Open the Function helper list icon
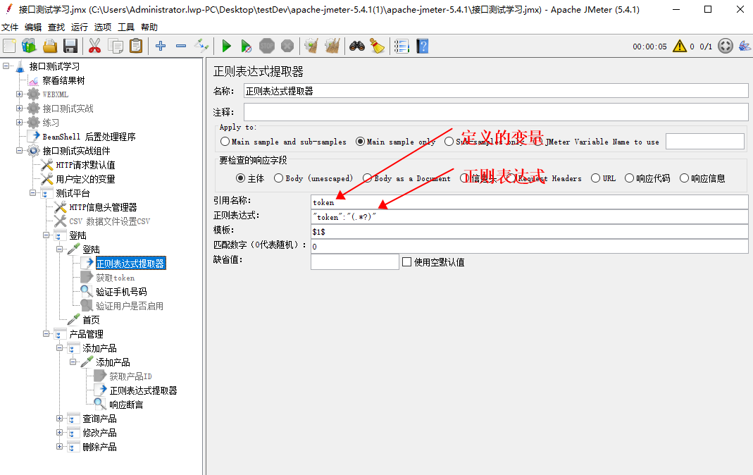 402,46
